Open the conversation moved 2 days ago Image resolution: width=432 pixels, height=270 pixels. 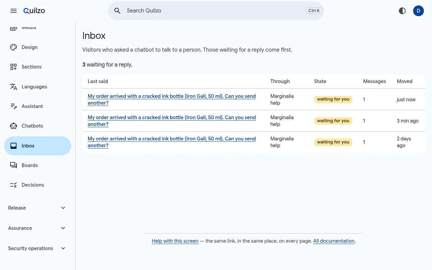(x=172, y=142)
